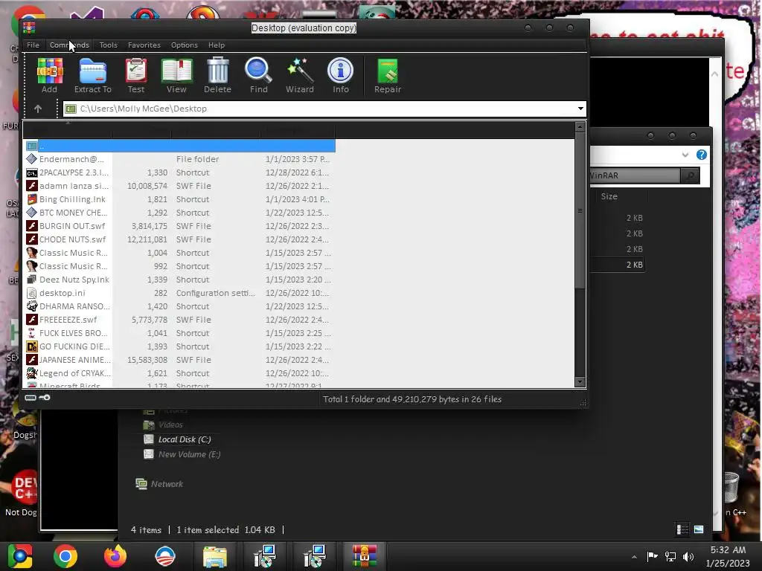Click the desktop.ini file icon
This screenshot has height=571, width=762.
coord(31,293)
